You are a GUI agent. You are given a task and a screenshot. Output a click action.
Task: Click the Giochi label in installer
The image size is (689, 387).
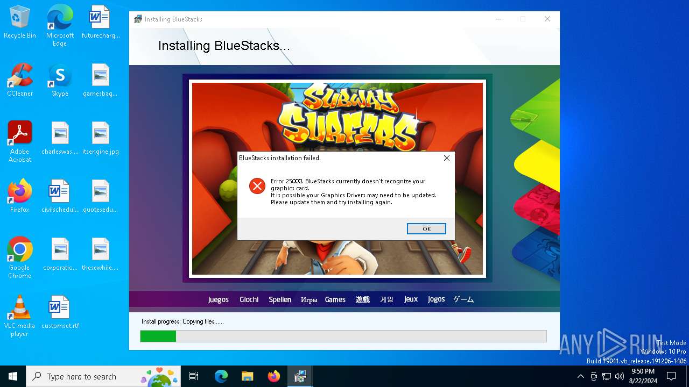tap(249, 299)
